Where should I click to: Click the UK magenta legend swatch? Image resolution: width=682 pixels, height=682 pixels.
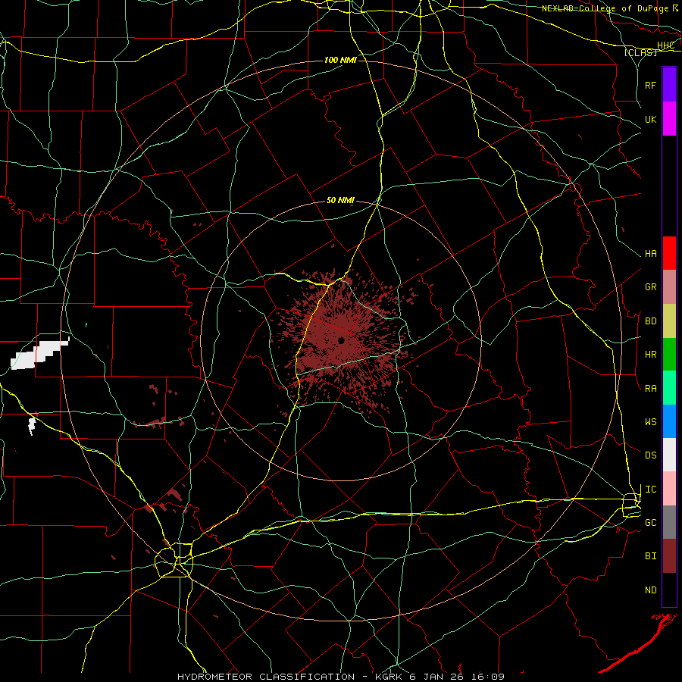(x=669, y=119)
